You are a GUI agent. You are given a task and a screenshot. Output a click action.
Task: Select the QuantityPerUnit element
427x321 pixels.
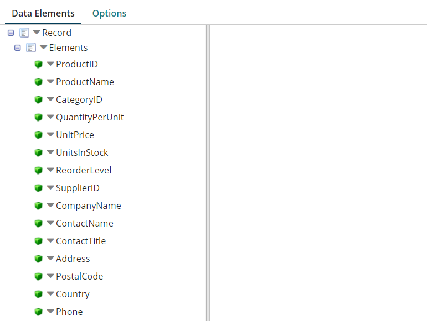[x=90, y=117]
